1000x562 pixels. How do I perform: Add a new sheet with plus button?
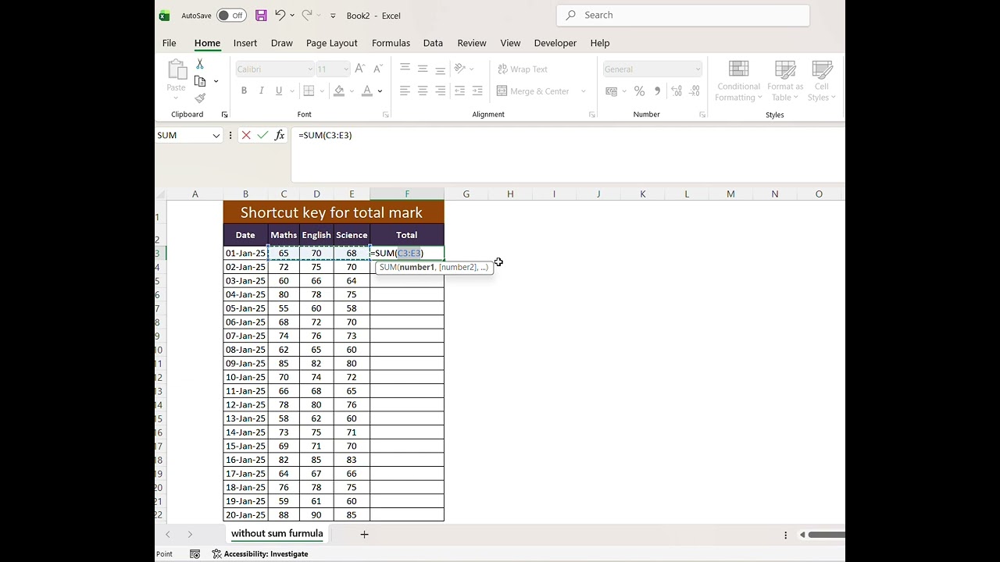coord(364,534)
